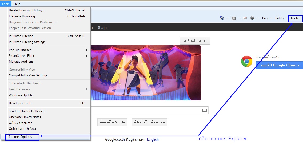303x153 pixels.
Task: Click the Tools menu in menu bar
Action: pyautogui.click(x=6, y=4)
